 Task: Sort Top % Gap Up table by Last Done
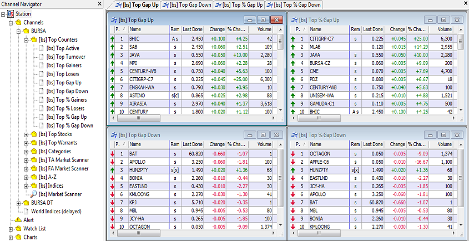[x=372, y=29]
